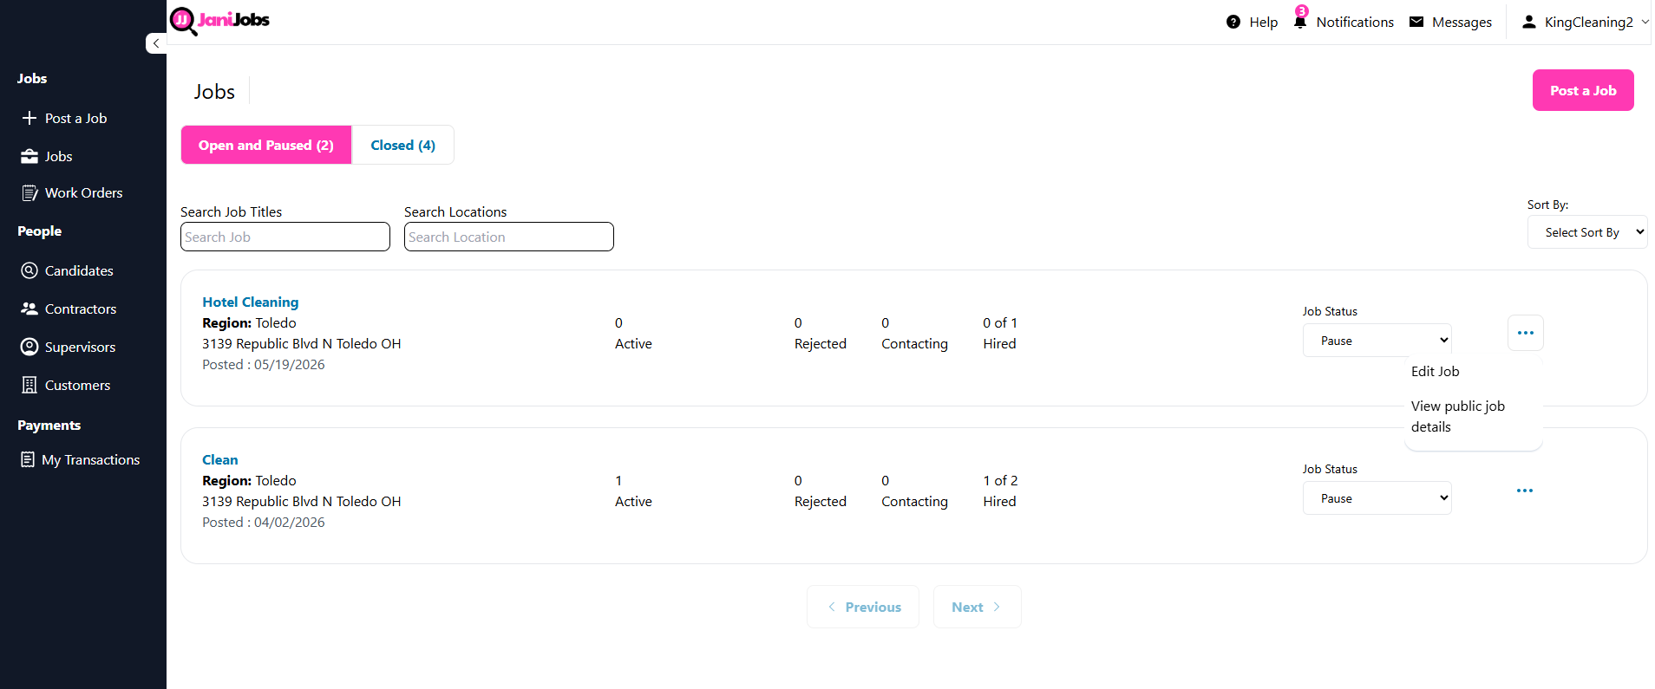Focus the Search Job input field
The image size is (1655, 689).
(285, 237)
